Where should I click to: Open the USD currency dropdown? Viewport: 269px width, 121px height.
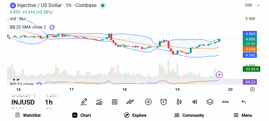(252, 5)
